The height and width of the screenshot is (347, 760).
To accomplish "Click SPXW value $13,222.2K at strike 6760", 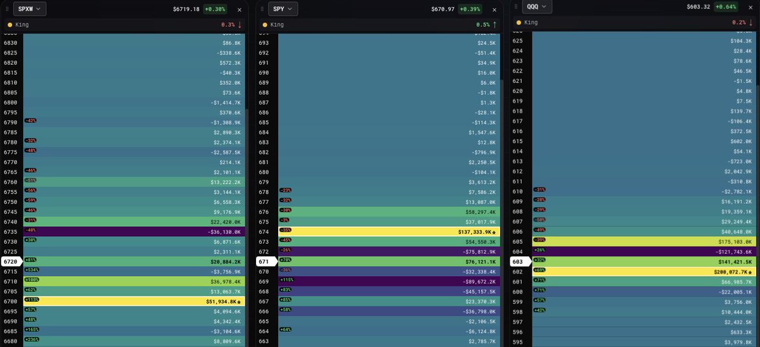I will 226,182.
